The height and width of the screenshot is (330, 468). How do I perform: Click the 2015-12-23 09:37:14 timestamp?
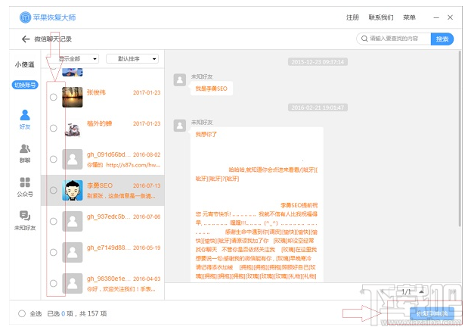318,62
